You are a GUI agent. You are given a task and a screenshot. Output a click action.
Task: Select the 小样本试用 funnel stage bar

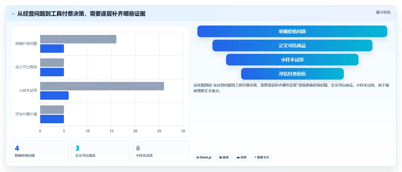(x=292, y=60)
